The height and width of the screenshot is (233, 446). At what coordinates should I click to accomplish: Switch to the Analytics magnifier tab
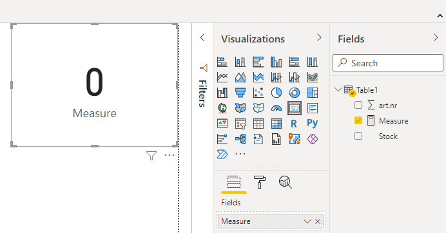[286, 182]
